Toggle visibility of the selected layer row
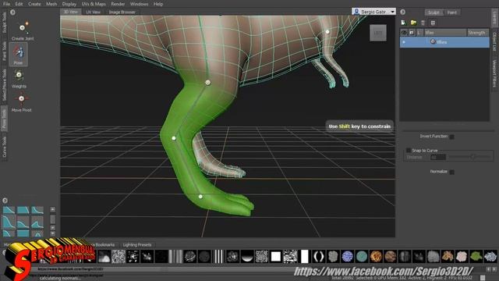The width and height of the screenshot is (499, 281). point(404,42)
